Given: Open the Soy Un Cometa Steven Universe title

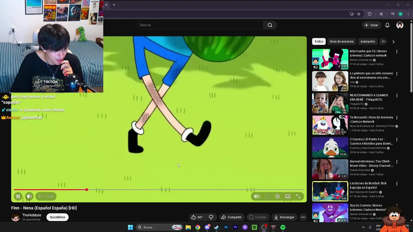Looking at the screenshot, I should coord(368,208).
